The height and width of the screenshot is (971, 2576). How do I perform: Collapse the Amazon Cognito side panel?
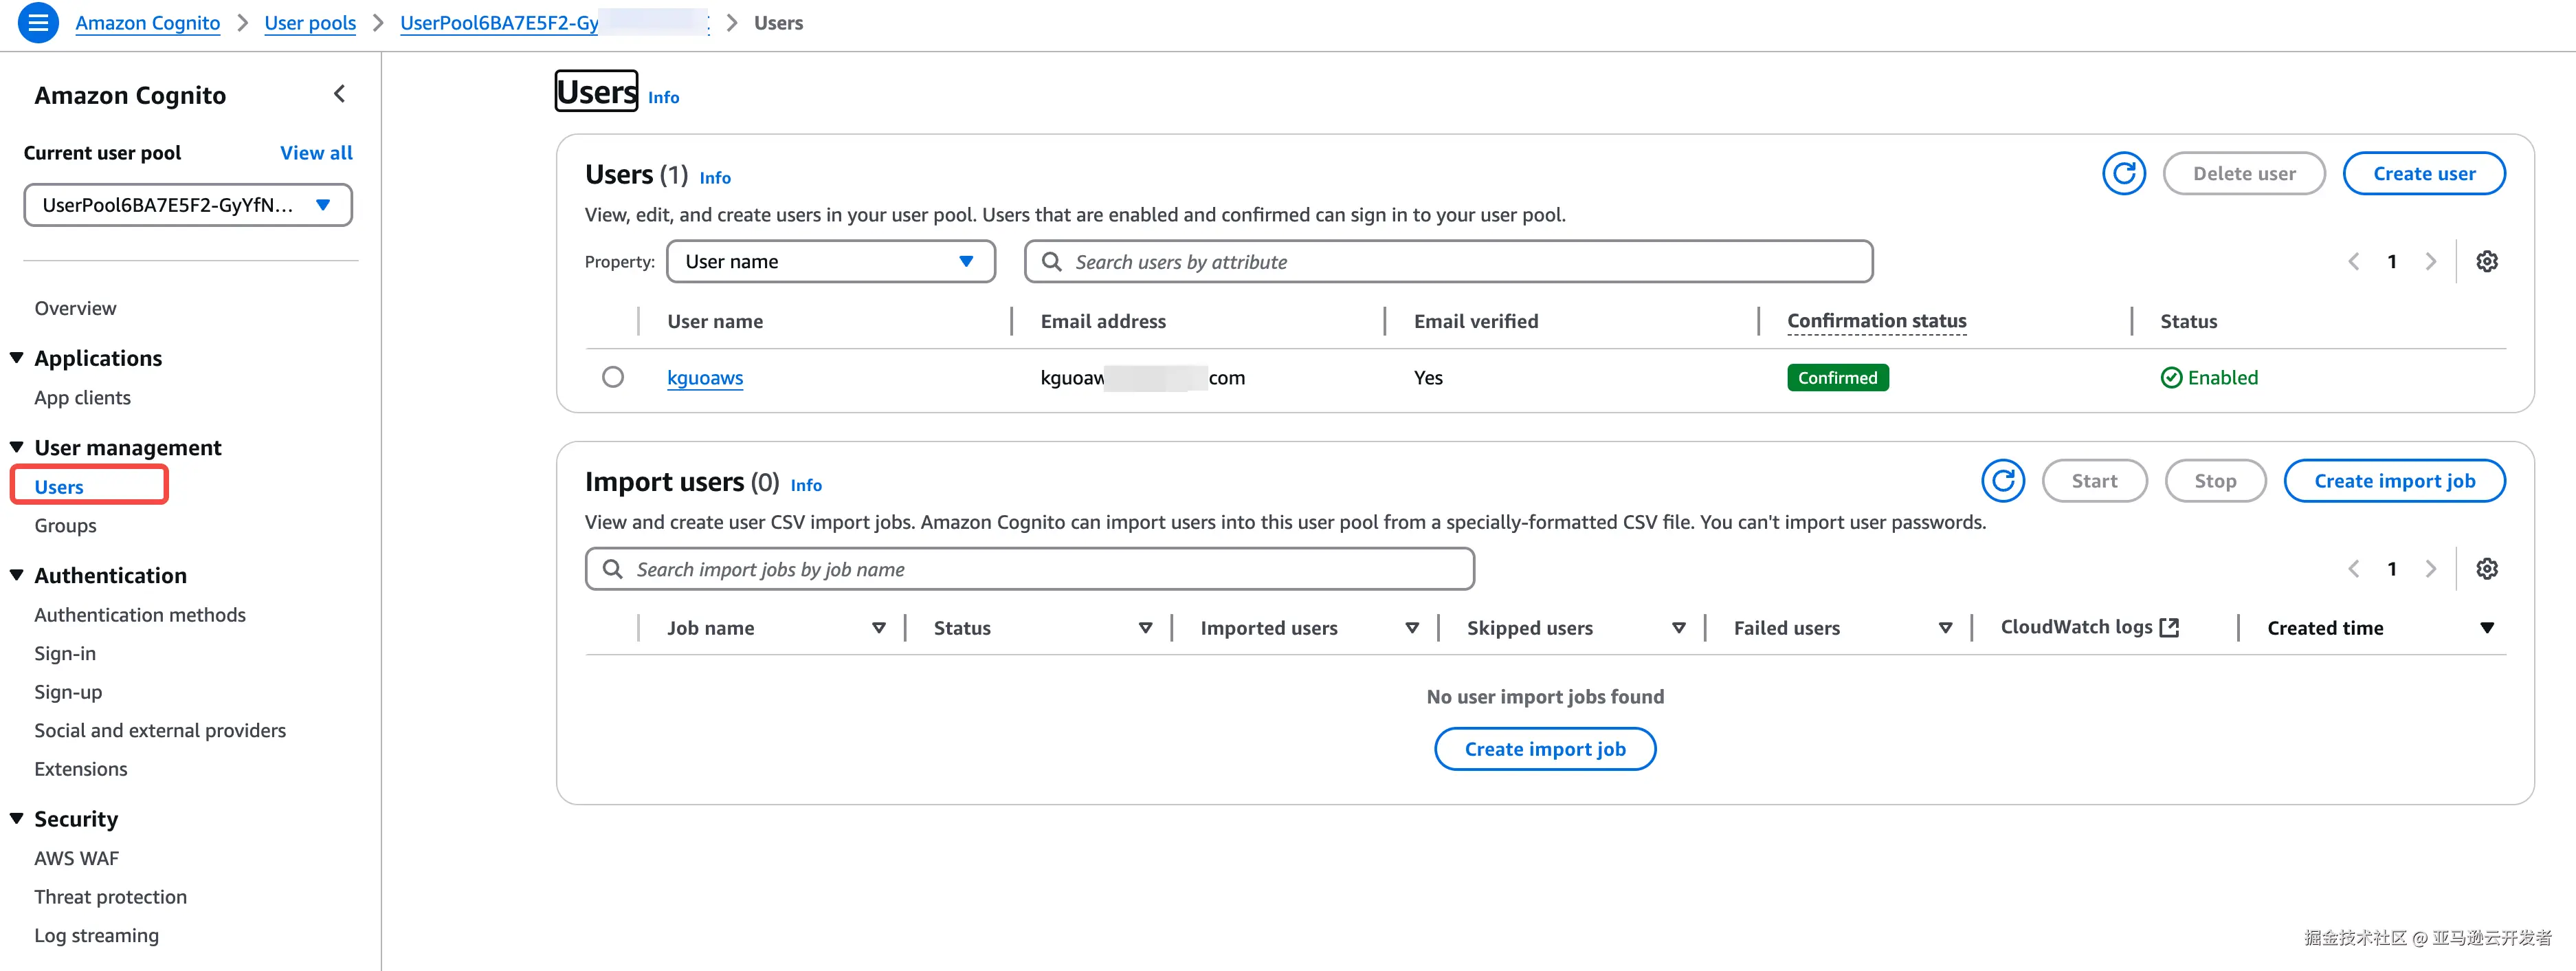coord(339,94)
